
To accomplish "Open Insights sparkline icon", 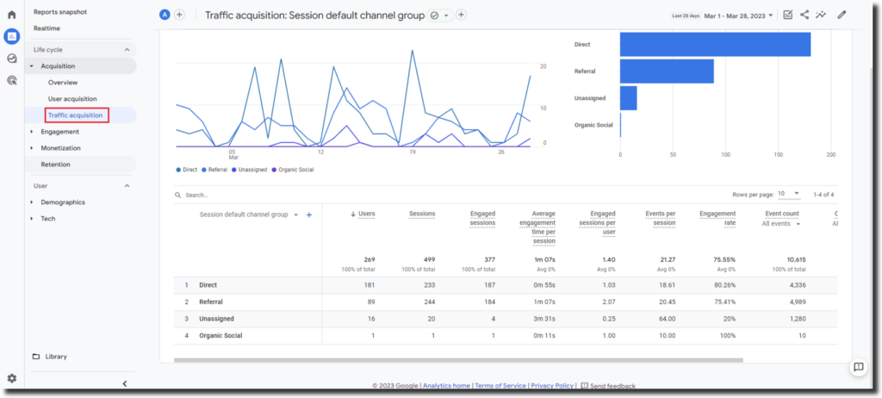I will (x=821, y=16).
